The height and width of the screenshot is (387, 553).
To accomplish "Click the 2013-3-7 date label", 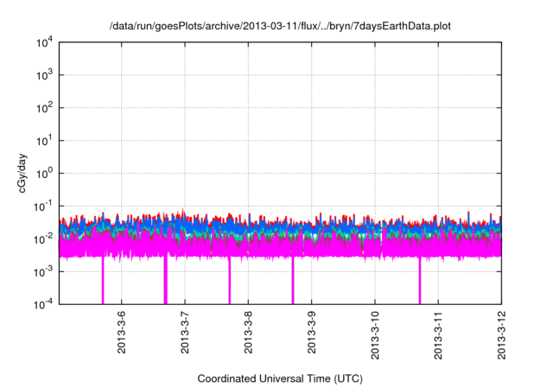I will (185, 333).
